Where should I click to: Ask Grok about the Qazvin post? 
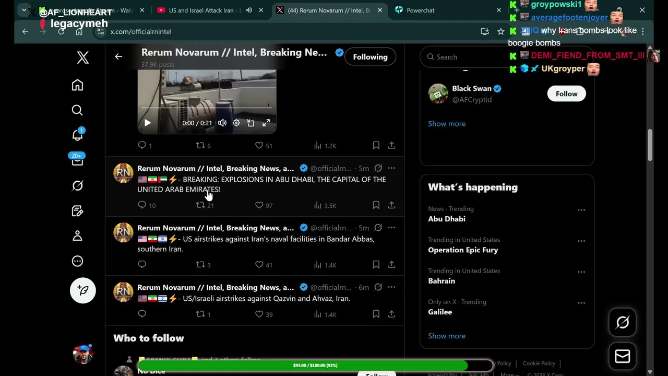coord(378,287)
